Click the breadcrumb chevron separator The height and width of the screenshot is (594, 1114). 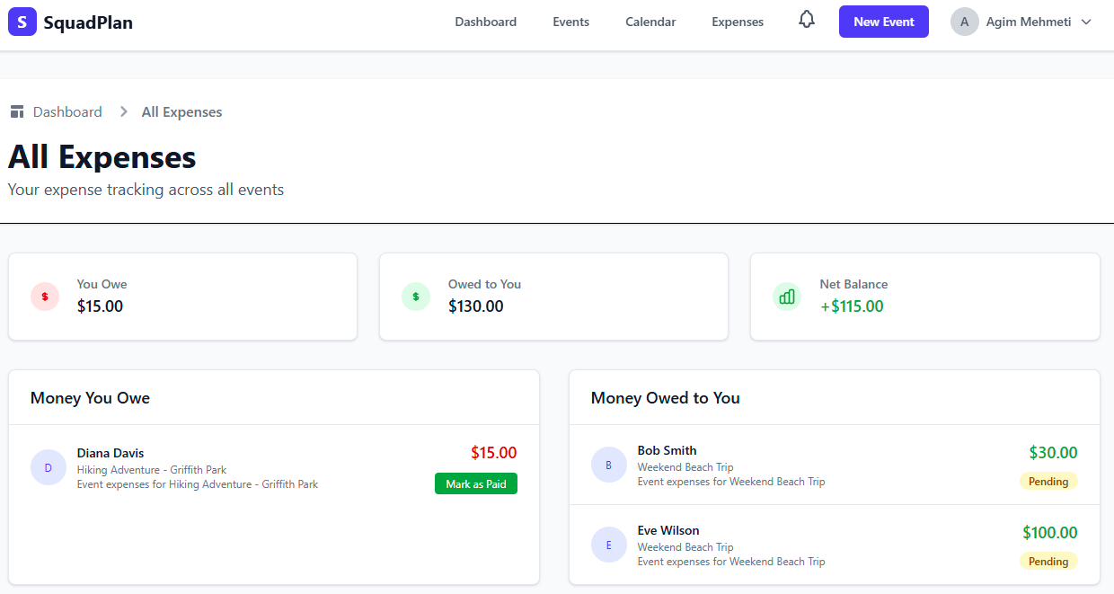pyautogui.click(x=123, y=112)
